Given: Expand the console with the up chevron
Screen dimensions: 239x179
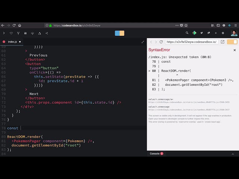Looking at the screenshot, I should pyautogui.click(x=233, y=154).
